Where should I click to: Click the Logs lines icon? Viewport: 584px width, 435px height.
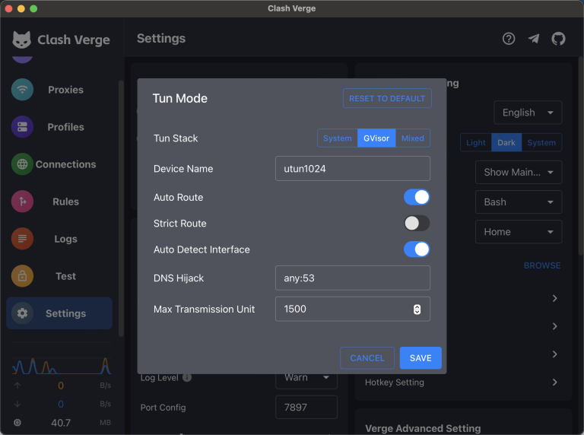[x=22, y=238]
